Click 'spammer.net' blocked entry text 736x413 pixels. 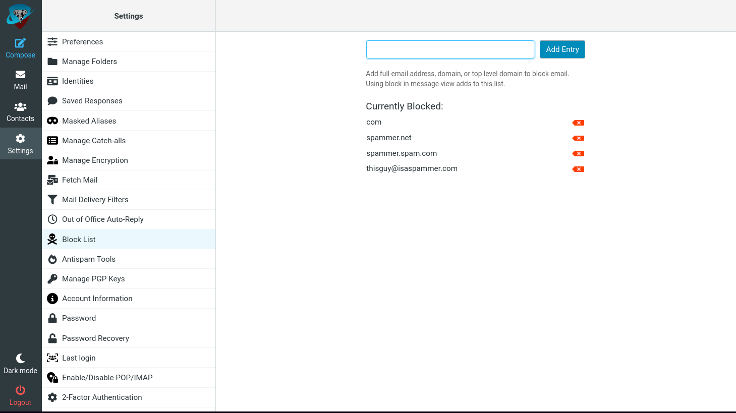pyautogui.click(x=389, y=138)
